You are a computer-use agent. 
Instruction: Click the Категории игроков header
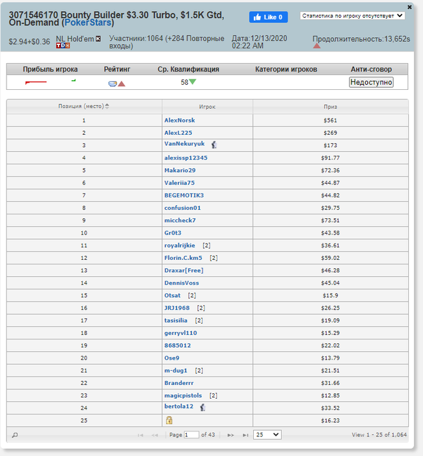pyautogui.click(x=286, y=69)
